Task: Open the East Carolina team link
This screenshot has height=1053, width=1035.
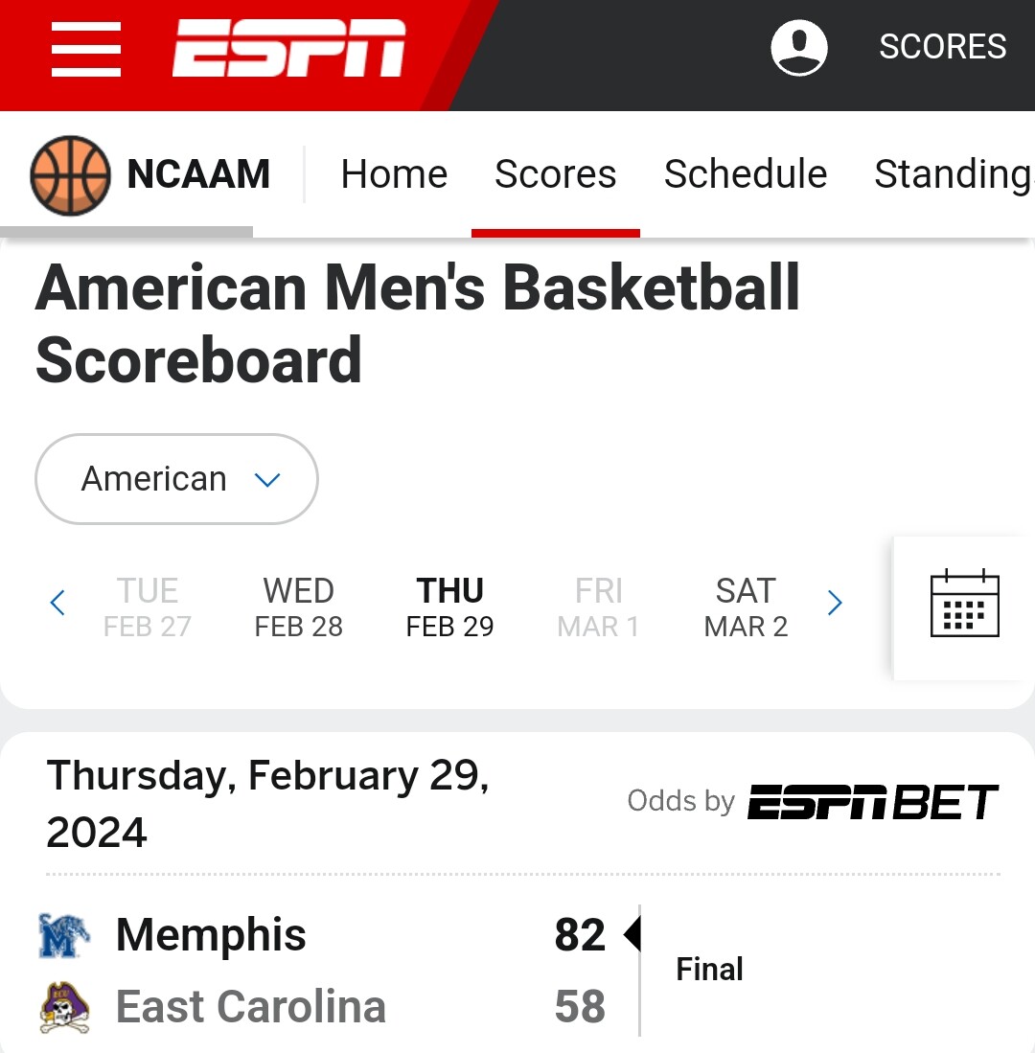Action: click(250, 1006)
